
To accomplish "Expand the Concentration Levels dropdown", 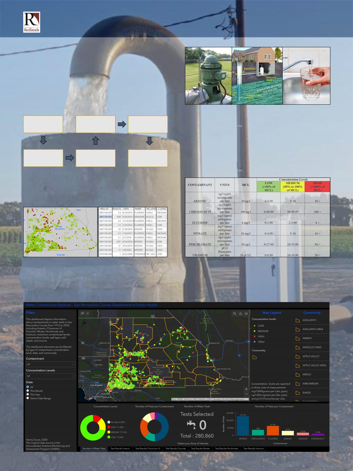I will pos(51,376).
